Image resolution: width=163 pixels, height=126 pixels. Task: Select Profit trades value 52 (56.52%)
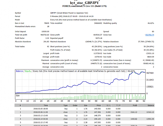97,50
